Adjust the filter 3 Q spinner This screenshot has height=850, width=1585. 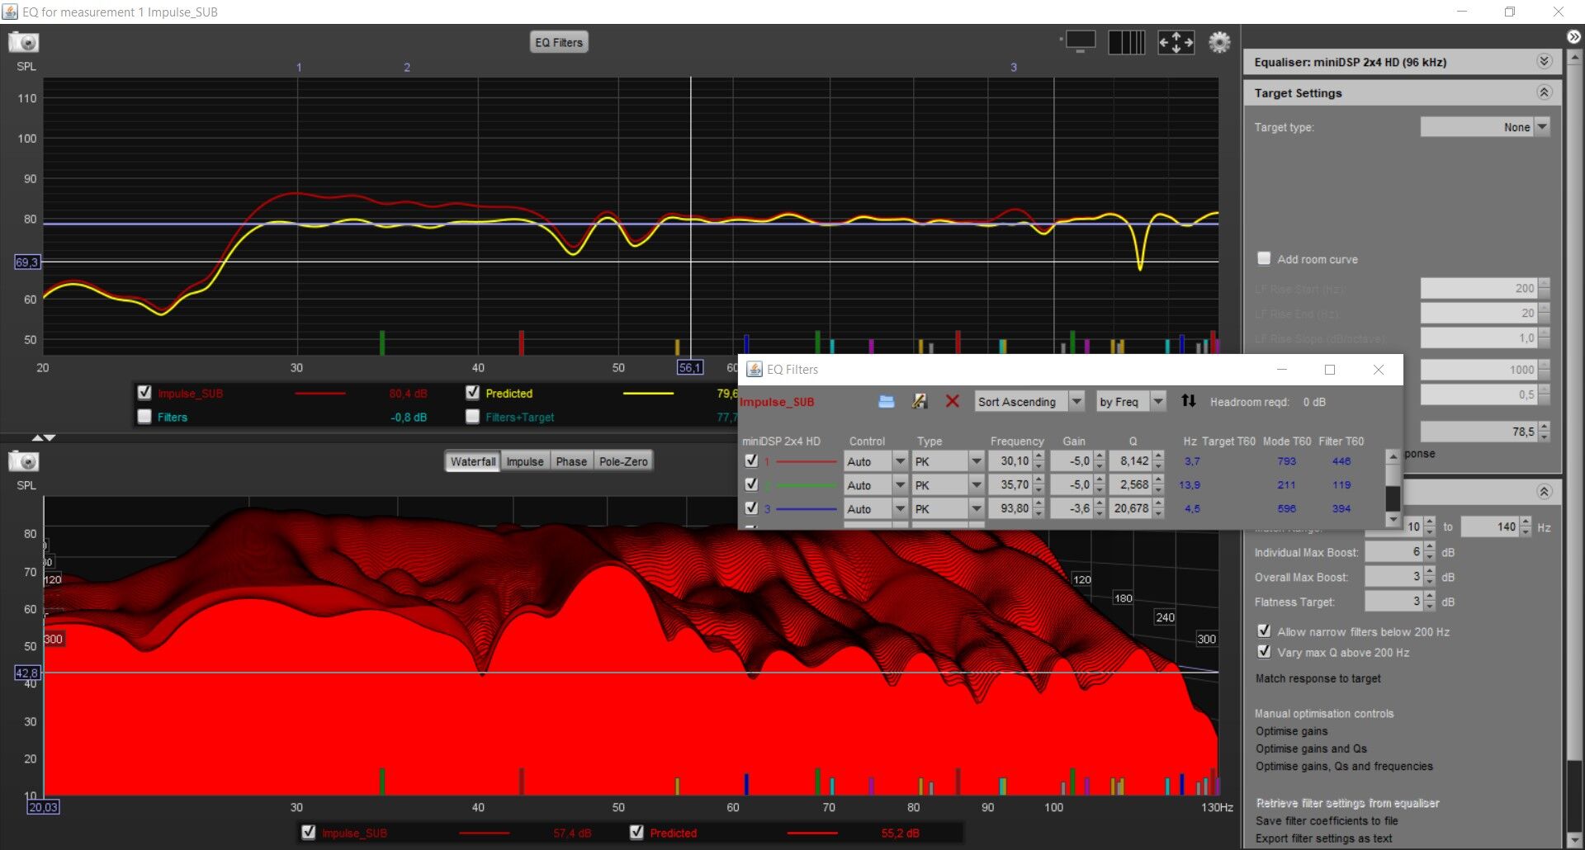pyautogui.click(x=1158, y=508)
